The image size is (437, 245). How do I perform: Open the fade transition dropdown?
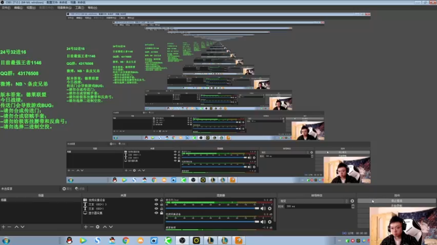pos(314,201)
